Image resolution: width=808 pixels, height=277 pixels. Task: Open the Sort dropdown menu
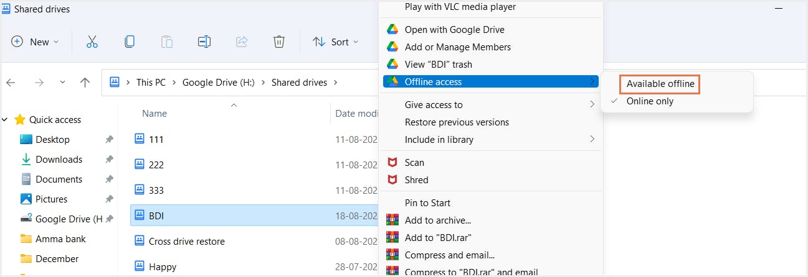pos(336,42)
